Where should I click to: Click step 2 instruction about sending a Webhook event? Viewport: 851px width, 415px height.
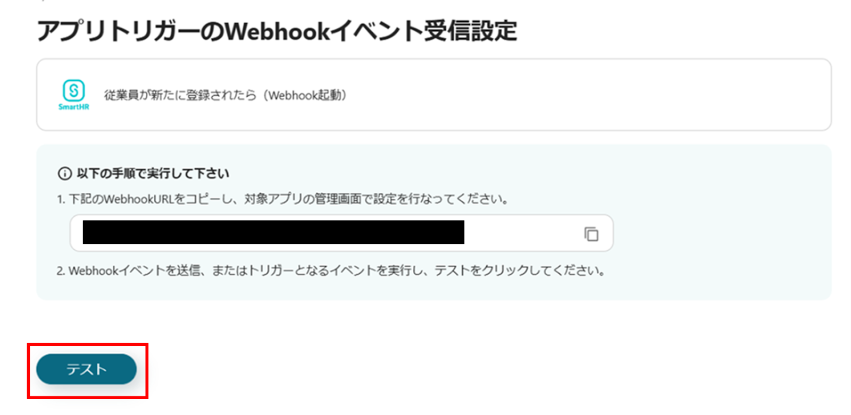331,271
